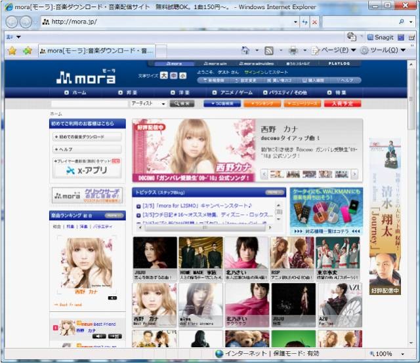Click the mora logo

coord(86,77)
